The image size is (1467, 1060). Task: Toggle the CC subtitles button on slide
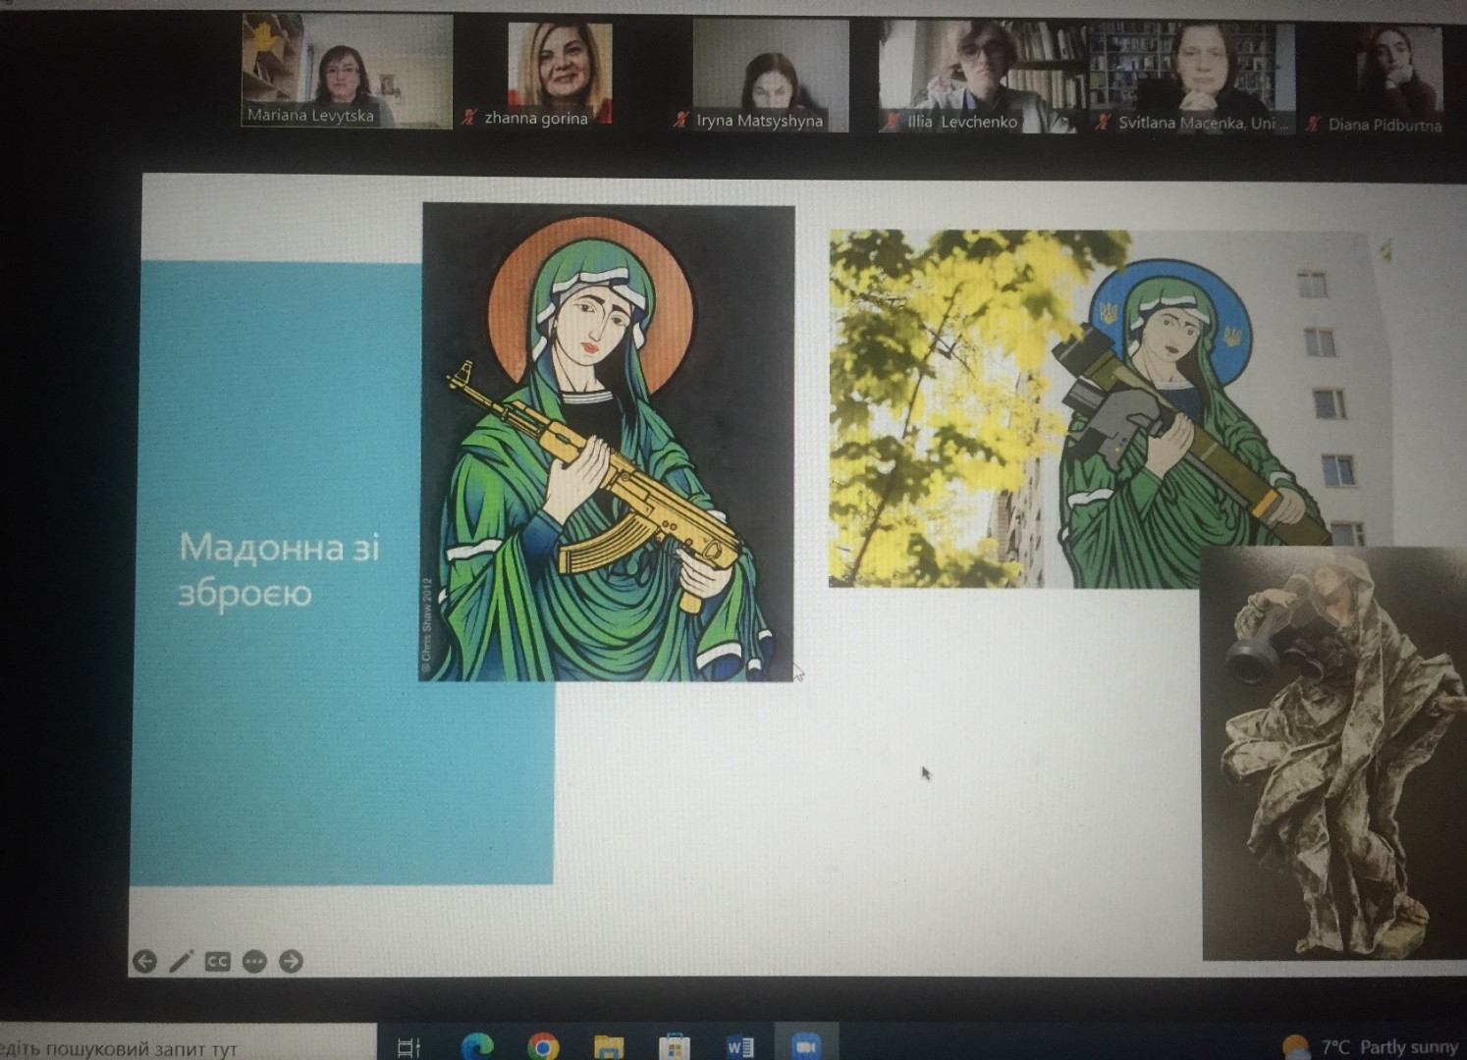pos(218,961)
